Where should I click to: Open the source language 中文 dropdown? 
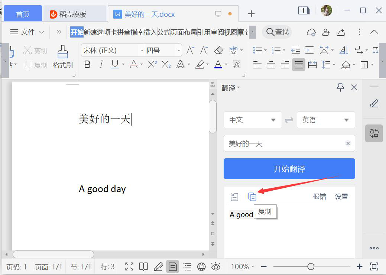252,120
